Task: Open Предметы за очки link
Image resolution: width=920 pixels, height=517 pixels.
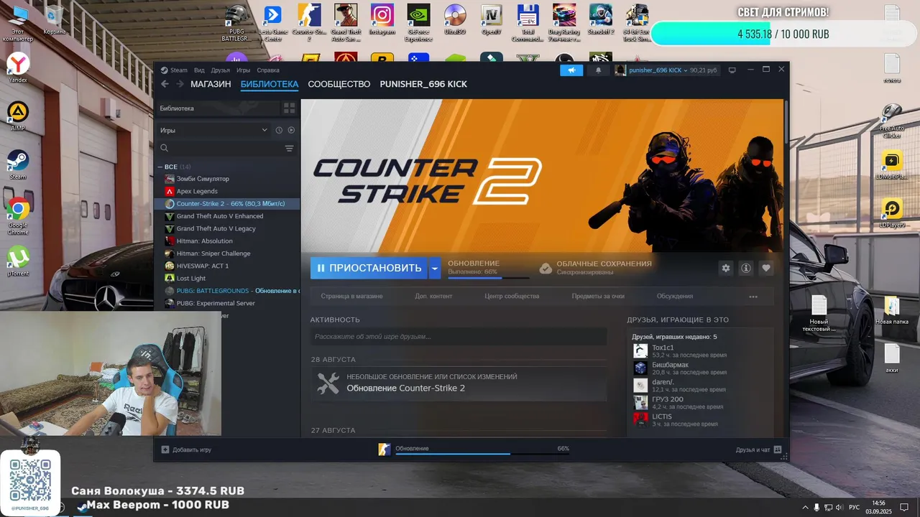Action: (598, 296)
